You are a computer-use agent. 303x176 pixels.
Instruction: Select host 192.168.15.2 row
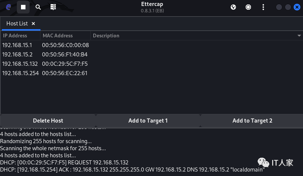click(17, 55)
